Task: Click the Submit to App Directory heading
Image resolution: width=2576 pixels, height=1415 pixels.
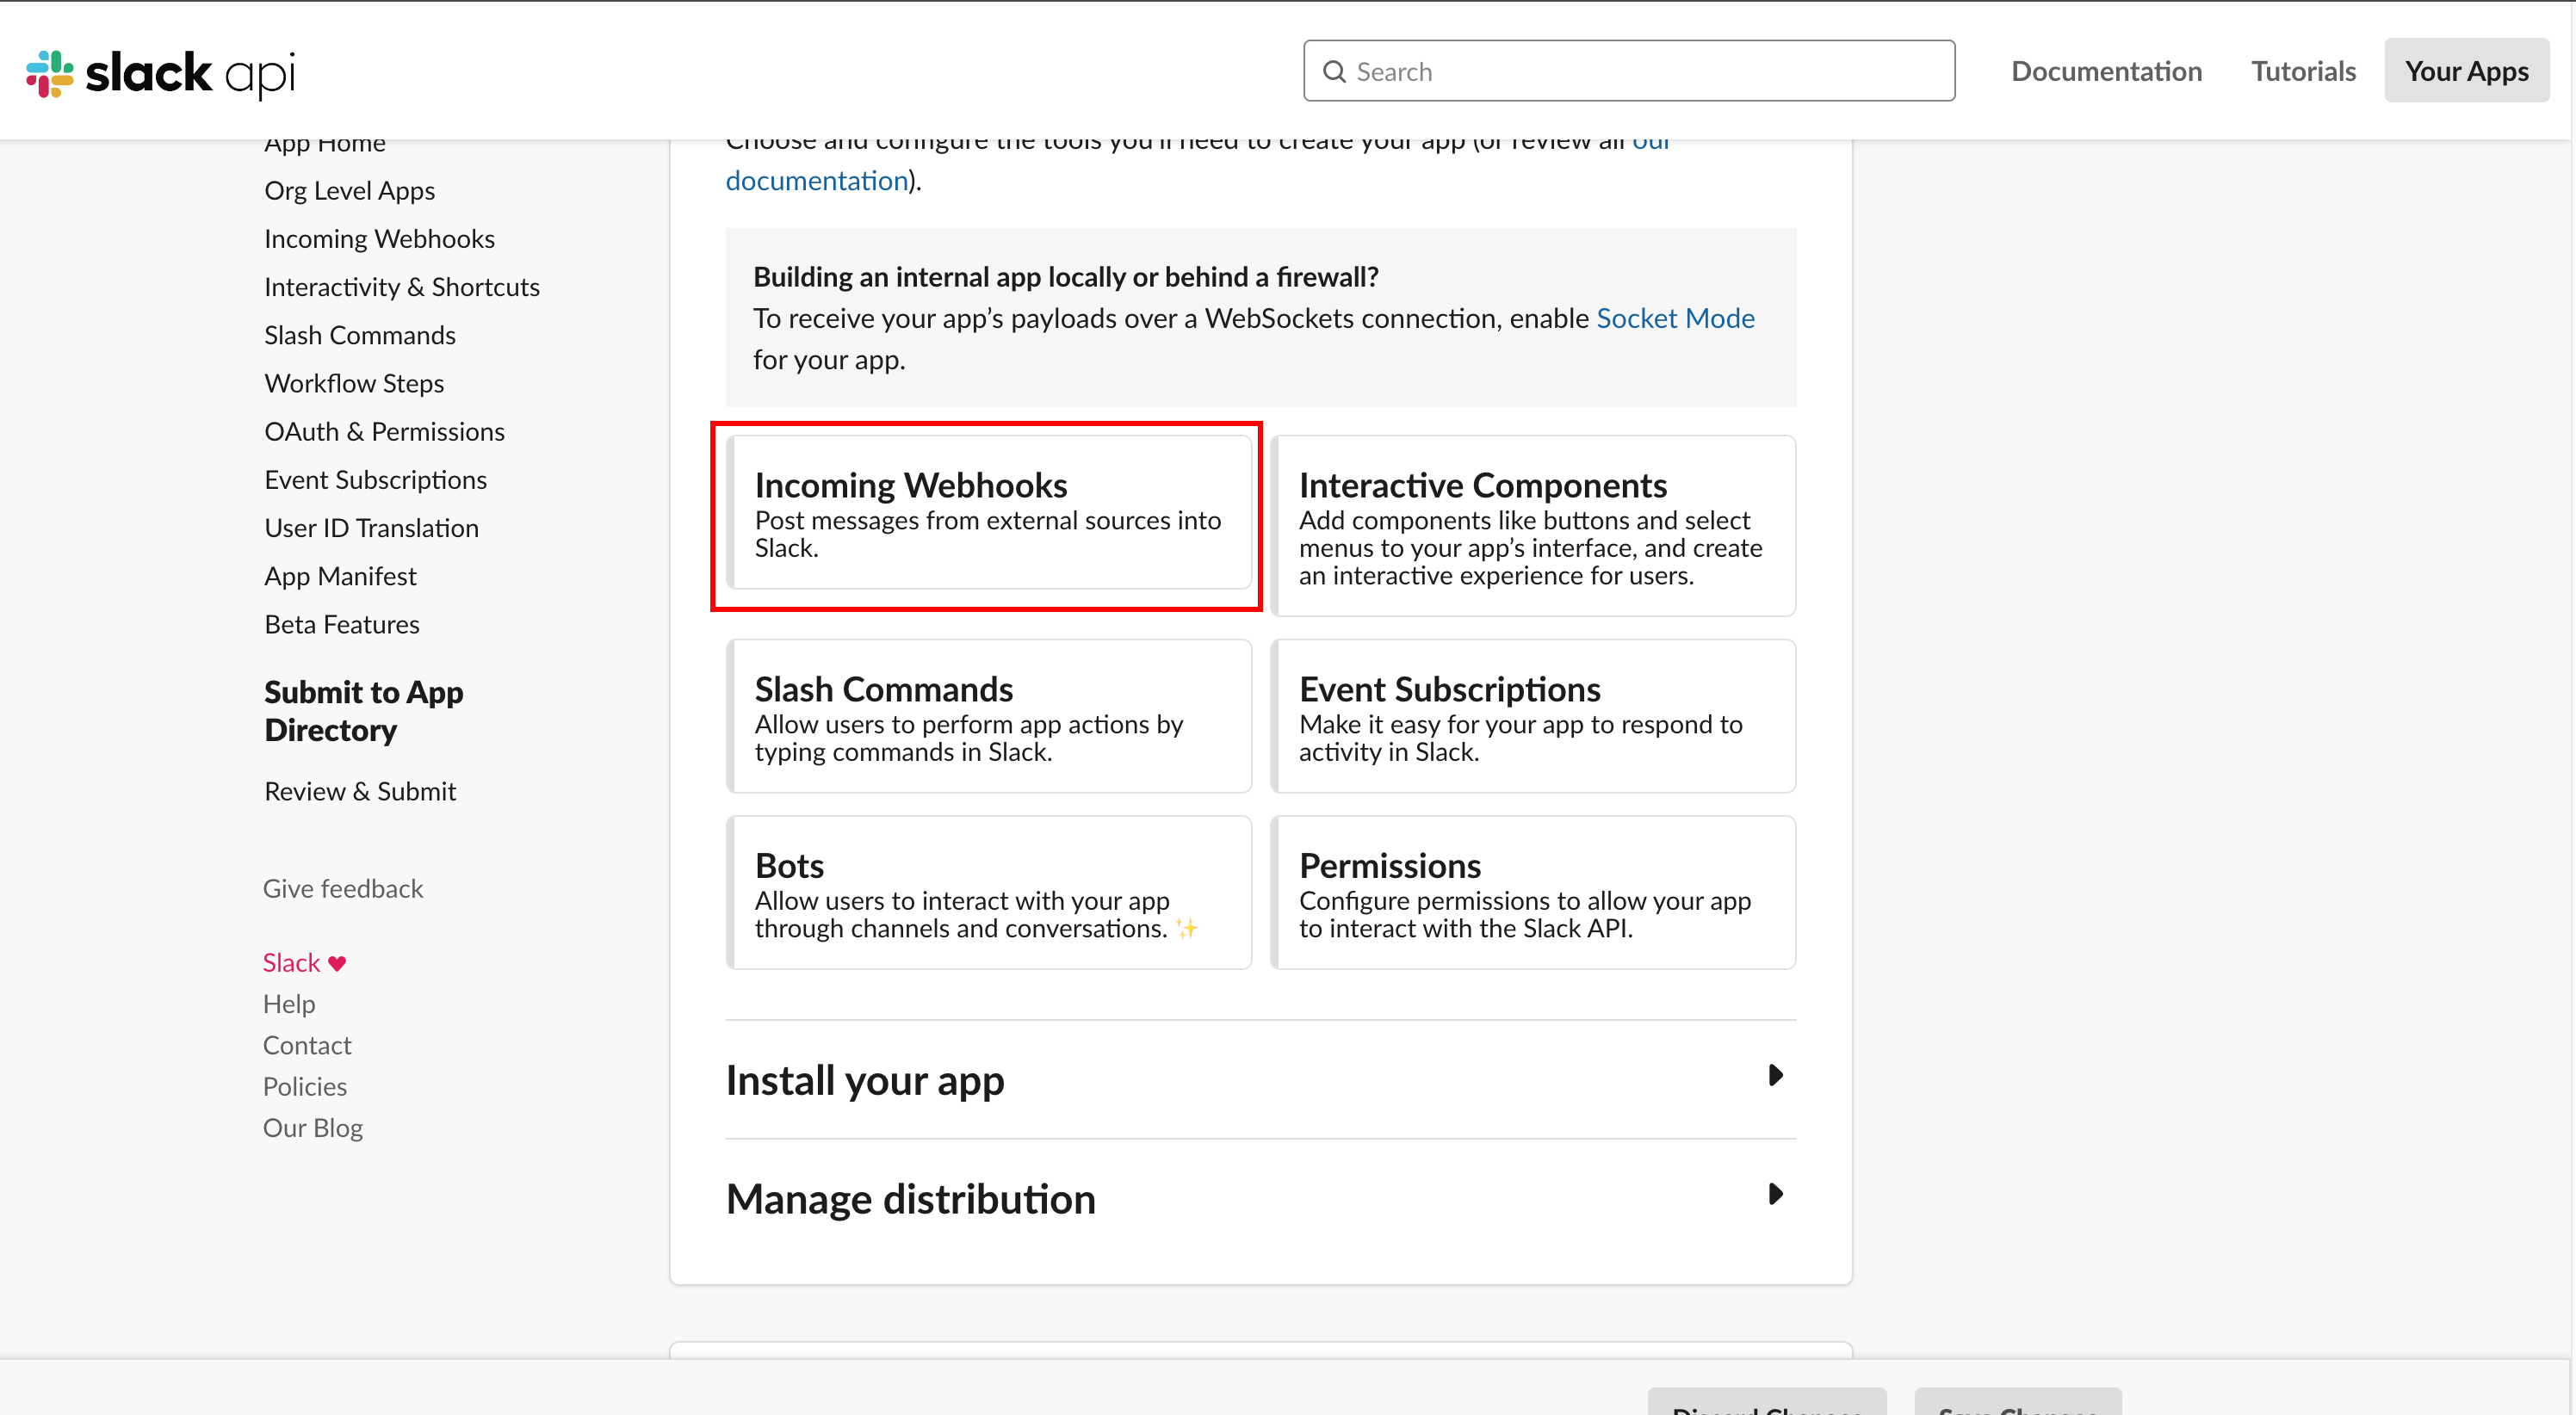Action: (364, 711)
